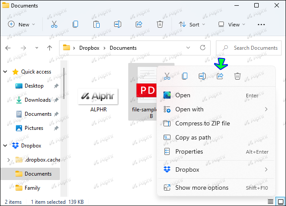Screen dimensions: 286x206
Task: Switch to details list view in status bar
Action: [270, 202]
